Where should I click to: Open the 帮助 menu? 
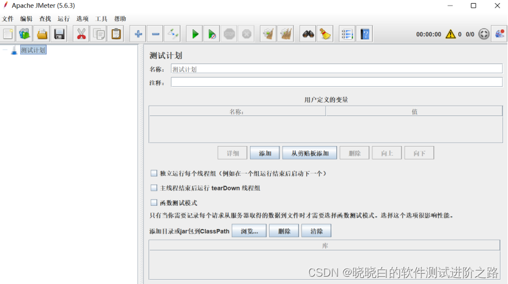(120, 19)
